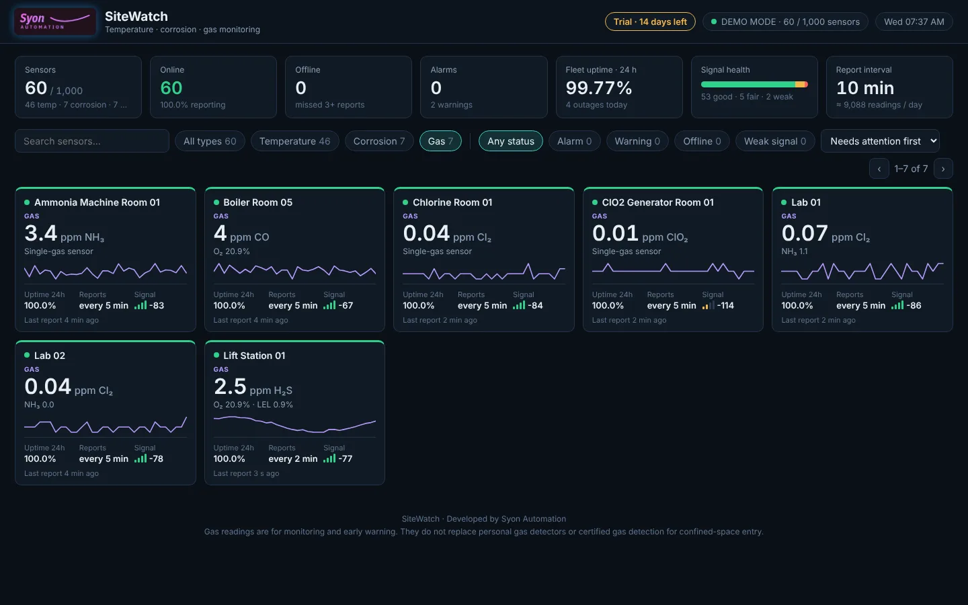Toggle the Temperature 46 filter chip
Viewport: 968px width, 605px height.
tap(295, 141)
